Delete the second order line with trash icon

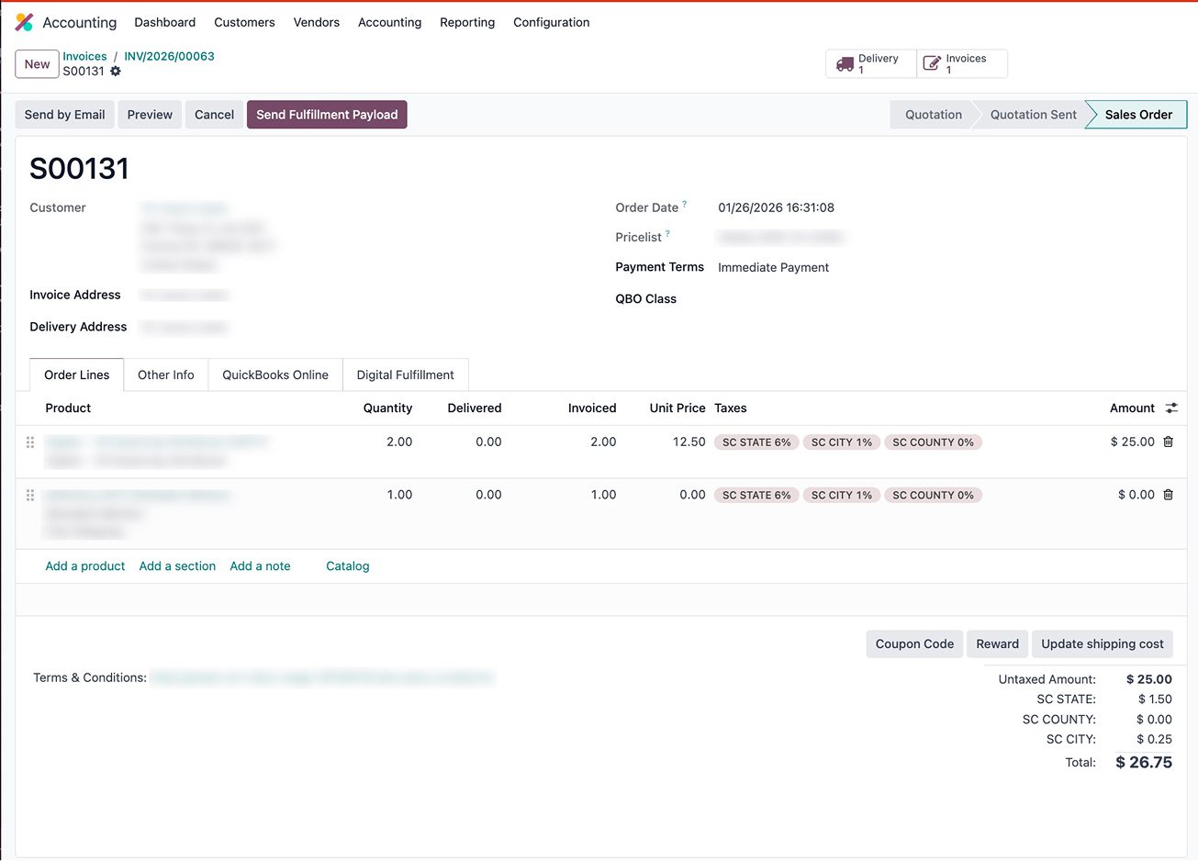point(1168,495)
